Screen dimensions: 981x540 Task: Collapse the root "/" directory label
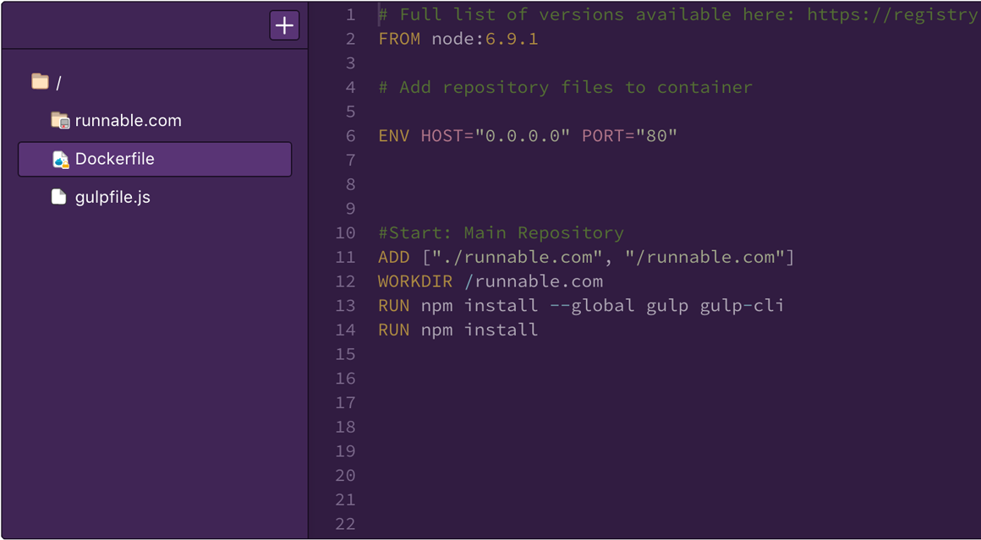(58, 83)
